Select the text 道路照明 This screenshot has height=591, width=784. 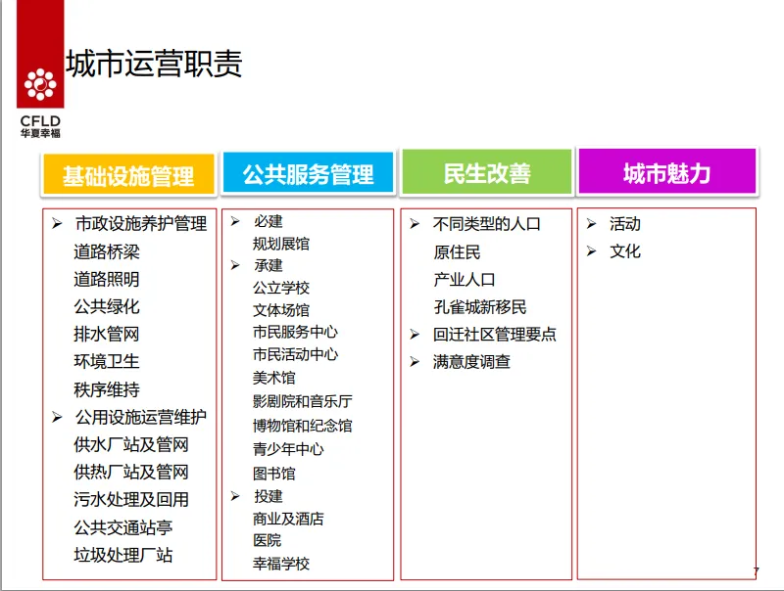[x=107, y=279]
